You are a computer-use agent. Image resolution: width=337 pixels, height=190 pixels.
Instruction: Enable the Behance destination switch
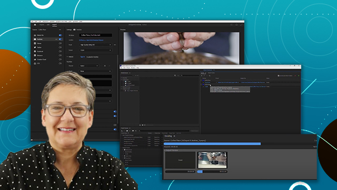click(x=61, y=55)
